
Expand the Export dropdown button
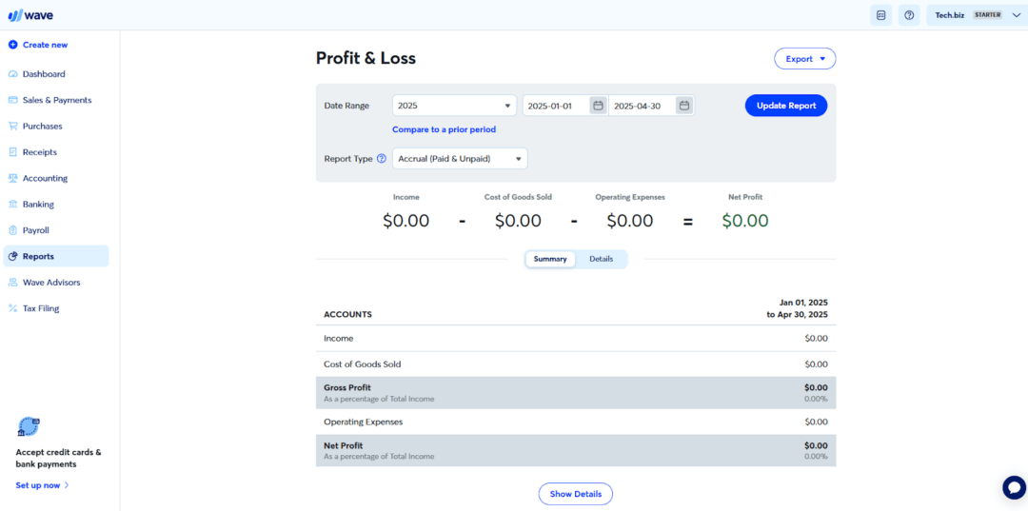[x=804, y=59]
